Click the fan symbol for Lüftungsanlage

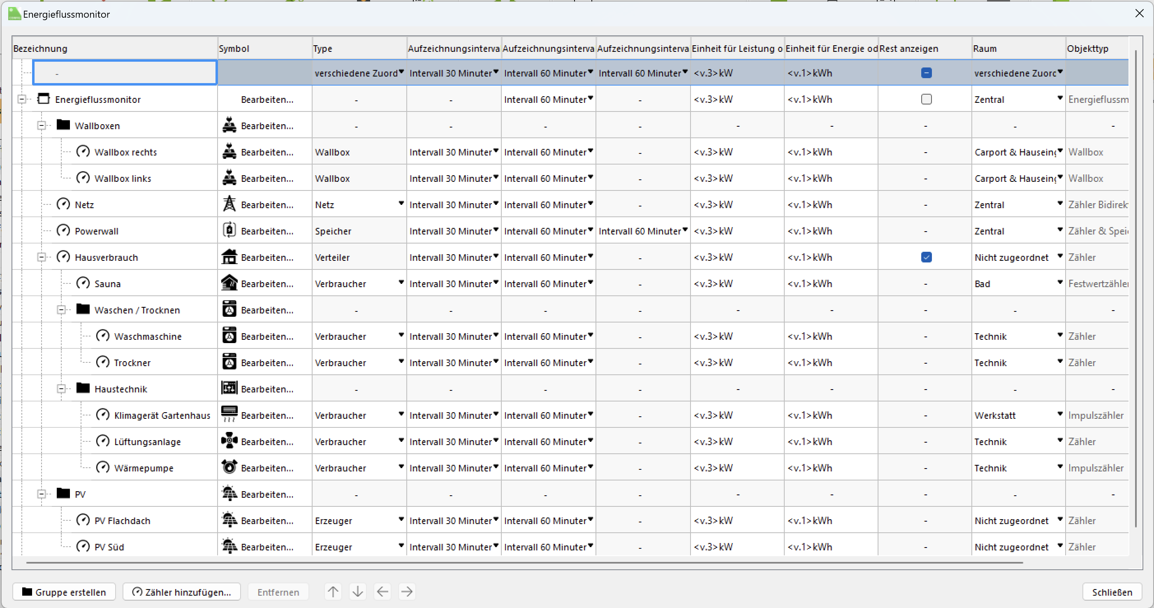(x=229, y=441)
